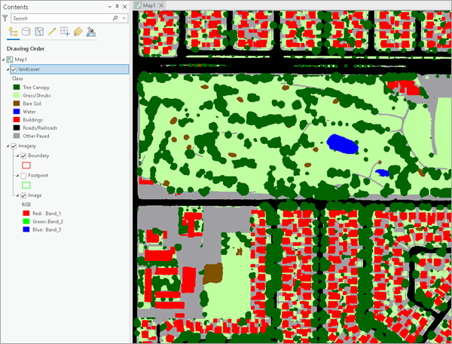The image size is (452, 344).
Task: Uncheck the landcover layer checkbox
Action: coord(14,69)
